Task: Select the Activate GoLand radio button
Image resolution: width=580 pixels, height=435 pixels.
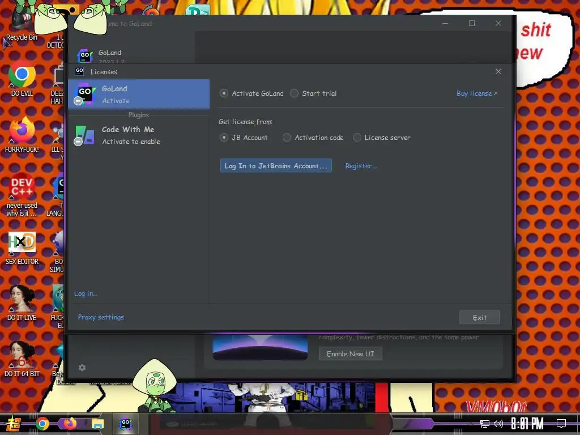Action: pos(224,93)
